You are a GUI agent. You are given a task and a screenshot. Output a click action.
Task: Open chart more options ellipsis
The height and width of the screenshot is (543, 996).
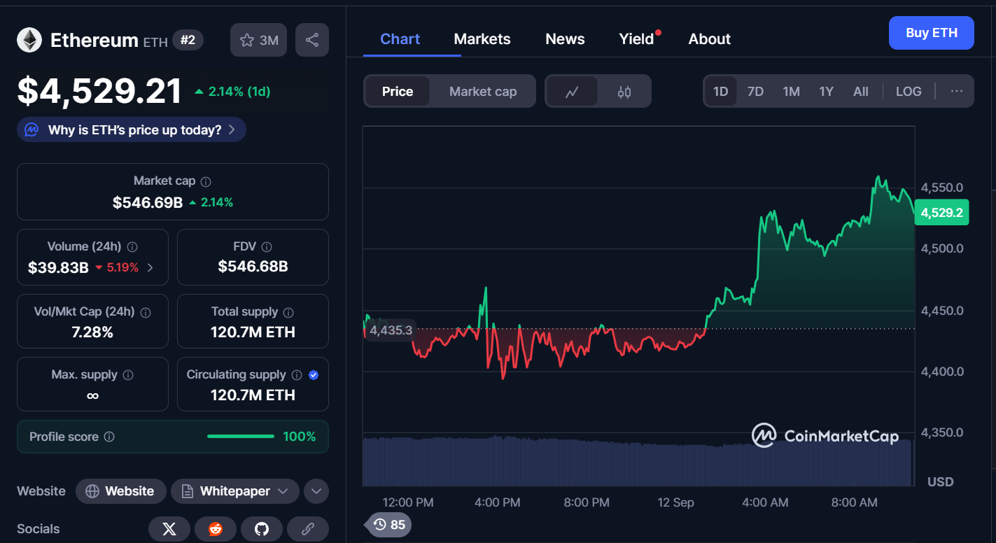point(957,91)
